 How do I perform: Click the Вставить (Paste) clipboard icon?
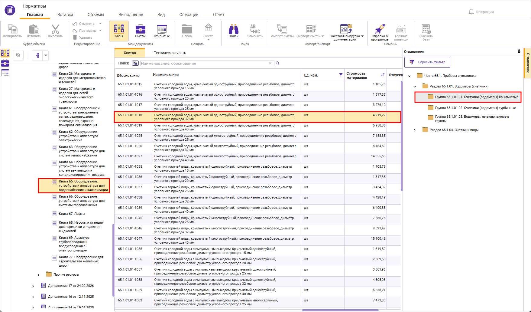tap(34, 29)
